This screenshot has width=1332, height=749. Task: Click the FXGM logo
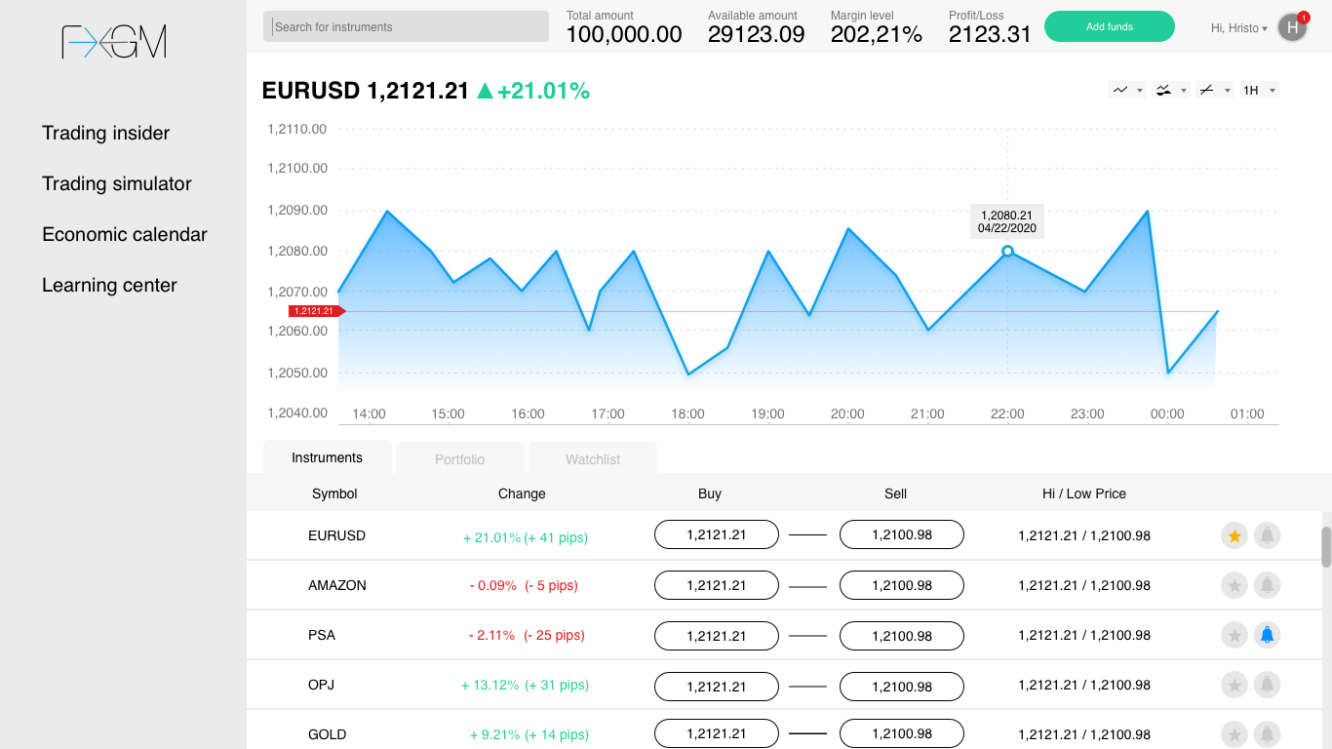[x=114, y=41]
